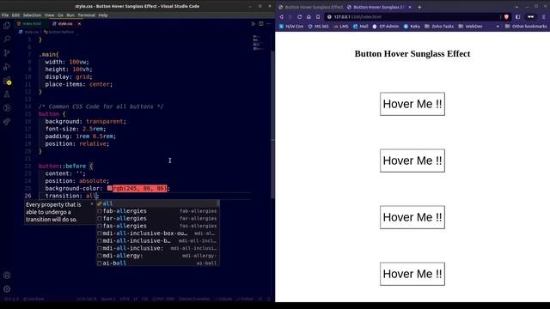Click the Go Live status bar item

click(x=34, y=299)
